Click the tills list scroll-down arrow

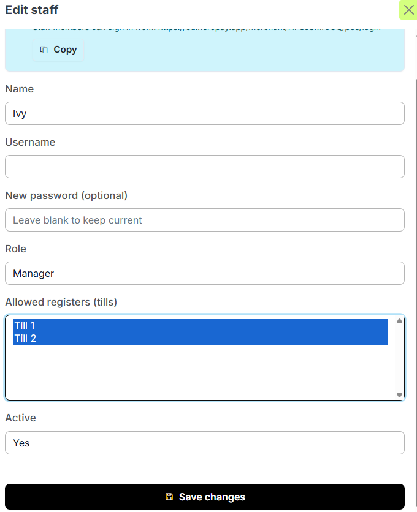(x=399, y=395)
